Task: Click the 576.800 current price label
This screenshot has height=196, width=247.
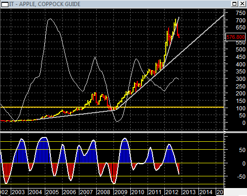Action: coord(236,37)
